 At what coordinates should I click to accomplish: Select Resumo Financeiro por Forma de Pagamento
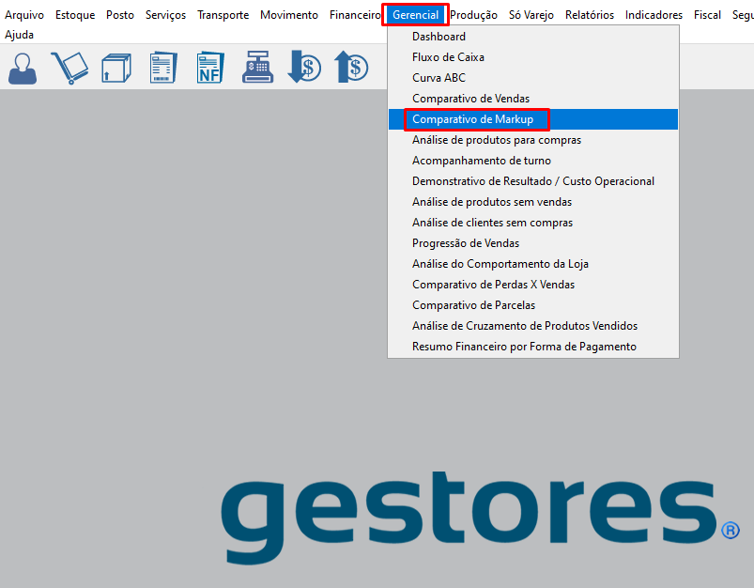[x=524, y=347]
